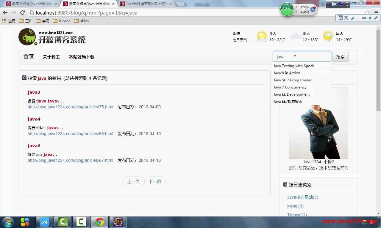Screen dimensions: 381x228
Task: Choose suggestion Java 7 Concurrency
Action: [302, 87]
